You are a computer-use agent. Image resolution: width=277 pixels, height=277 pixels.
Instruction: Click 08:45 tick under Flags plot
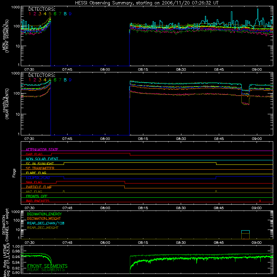point(219,208)
